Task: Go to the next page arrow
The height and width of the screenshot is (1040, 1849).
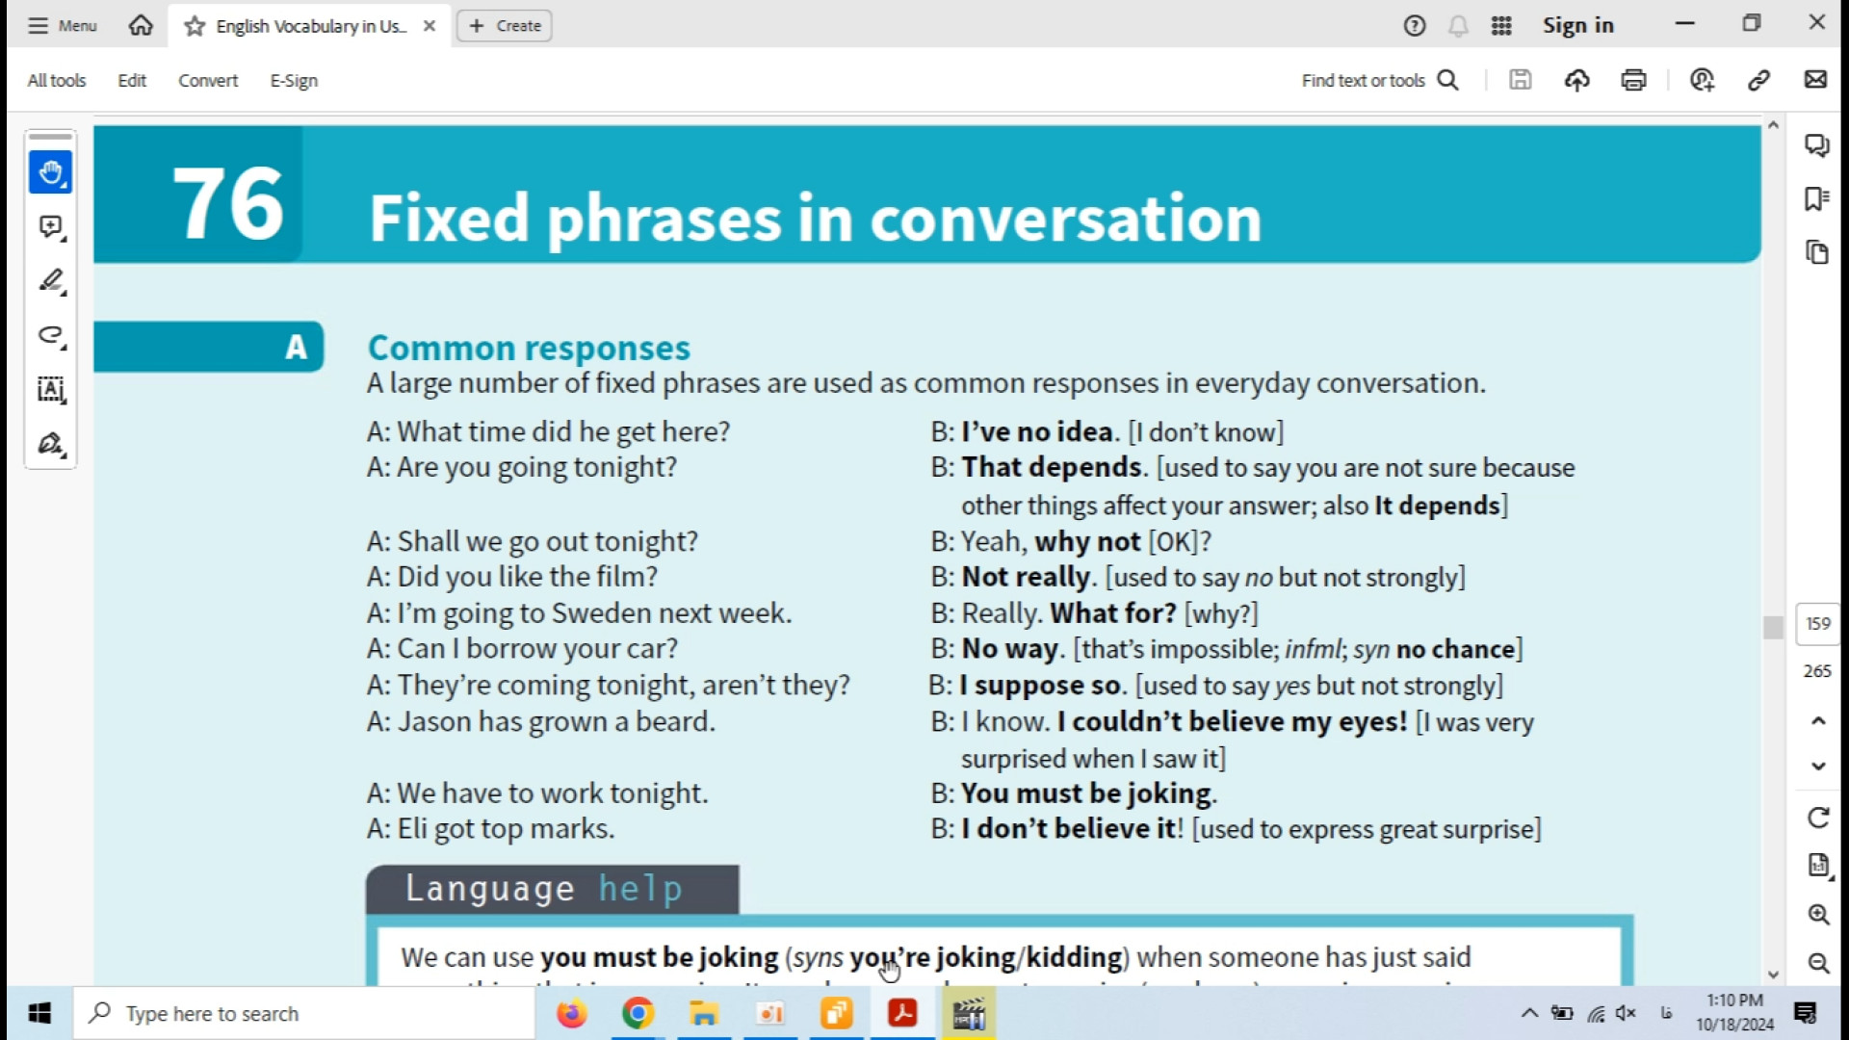Action: click(1817, 767)
